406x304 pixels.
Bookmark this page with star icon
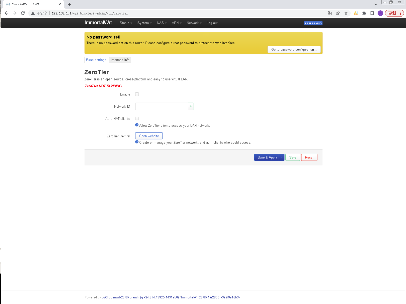[346, 13]
